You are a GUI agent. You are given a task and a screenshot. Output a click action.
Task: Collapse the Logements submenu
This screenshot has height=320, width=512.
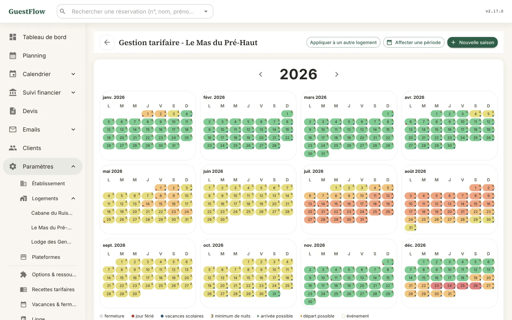[x=73, y=198]
